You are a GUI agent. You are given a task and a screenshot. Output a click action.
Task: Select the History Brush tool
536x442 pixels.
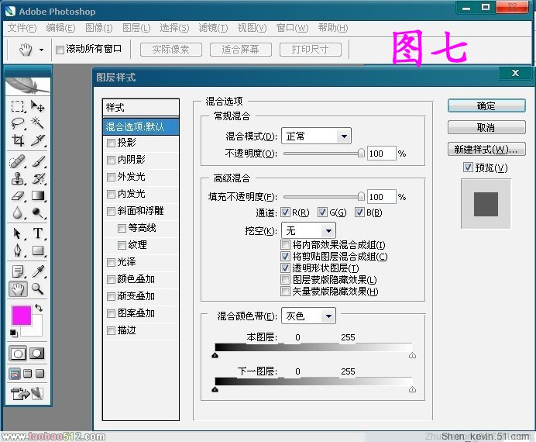(38, 178)
